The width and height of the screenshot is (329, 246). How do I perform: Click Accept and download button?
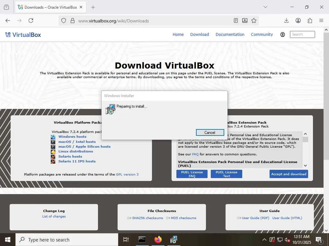point(289,174)
